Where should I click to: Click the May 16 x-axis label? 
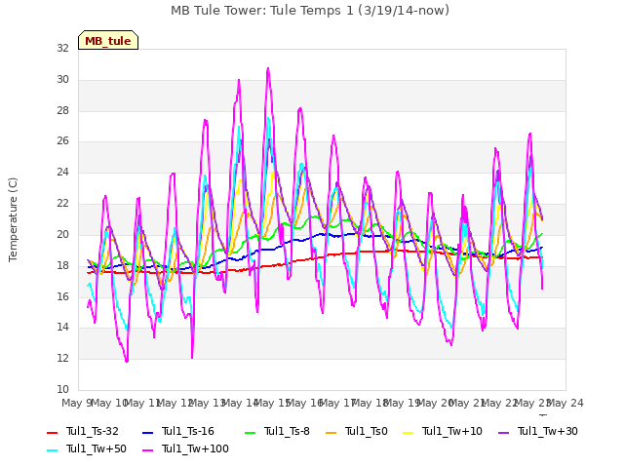pyautogui.click(x=304, y=403)
